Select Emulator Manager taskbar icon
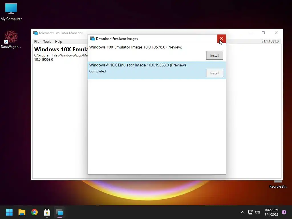 [60, 212]
